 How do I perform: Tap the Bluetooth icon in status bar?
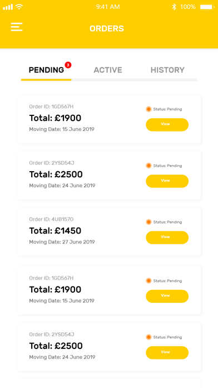(174, 7)
